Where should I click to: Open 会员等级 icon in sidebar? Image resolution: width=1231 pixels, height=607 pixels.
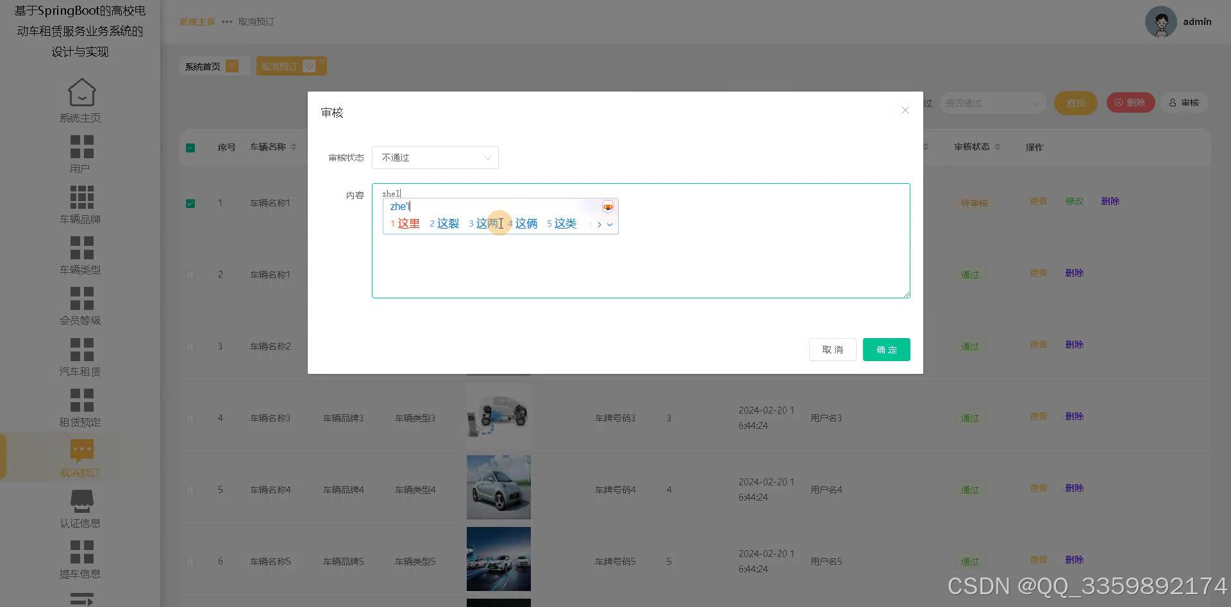81,298
